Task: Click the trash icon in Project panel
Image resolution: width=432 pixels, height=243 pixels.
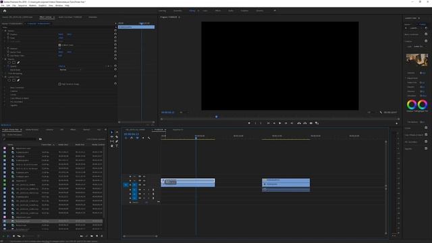Action: point(102,236)
